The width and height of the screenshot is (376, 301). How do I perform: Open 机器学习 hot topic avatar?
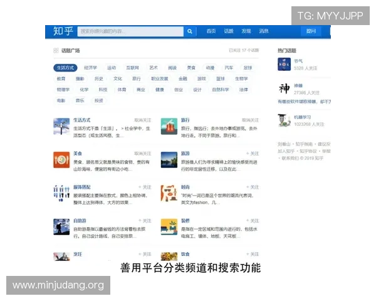284,120
